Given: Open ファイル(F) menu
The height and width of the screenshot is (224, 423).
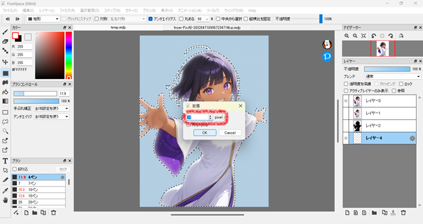Looking at the screenshot, I should coord(10,11).
